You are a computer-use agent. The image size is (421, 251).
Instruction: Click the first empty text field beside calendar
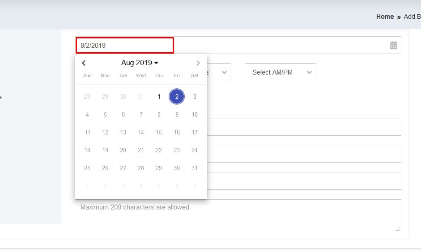[x=304, y=127]
